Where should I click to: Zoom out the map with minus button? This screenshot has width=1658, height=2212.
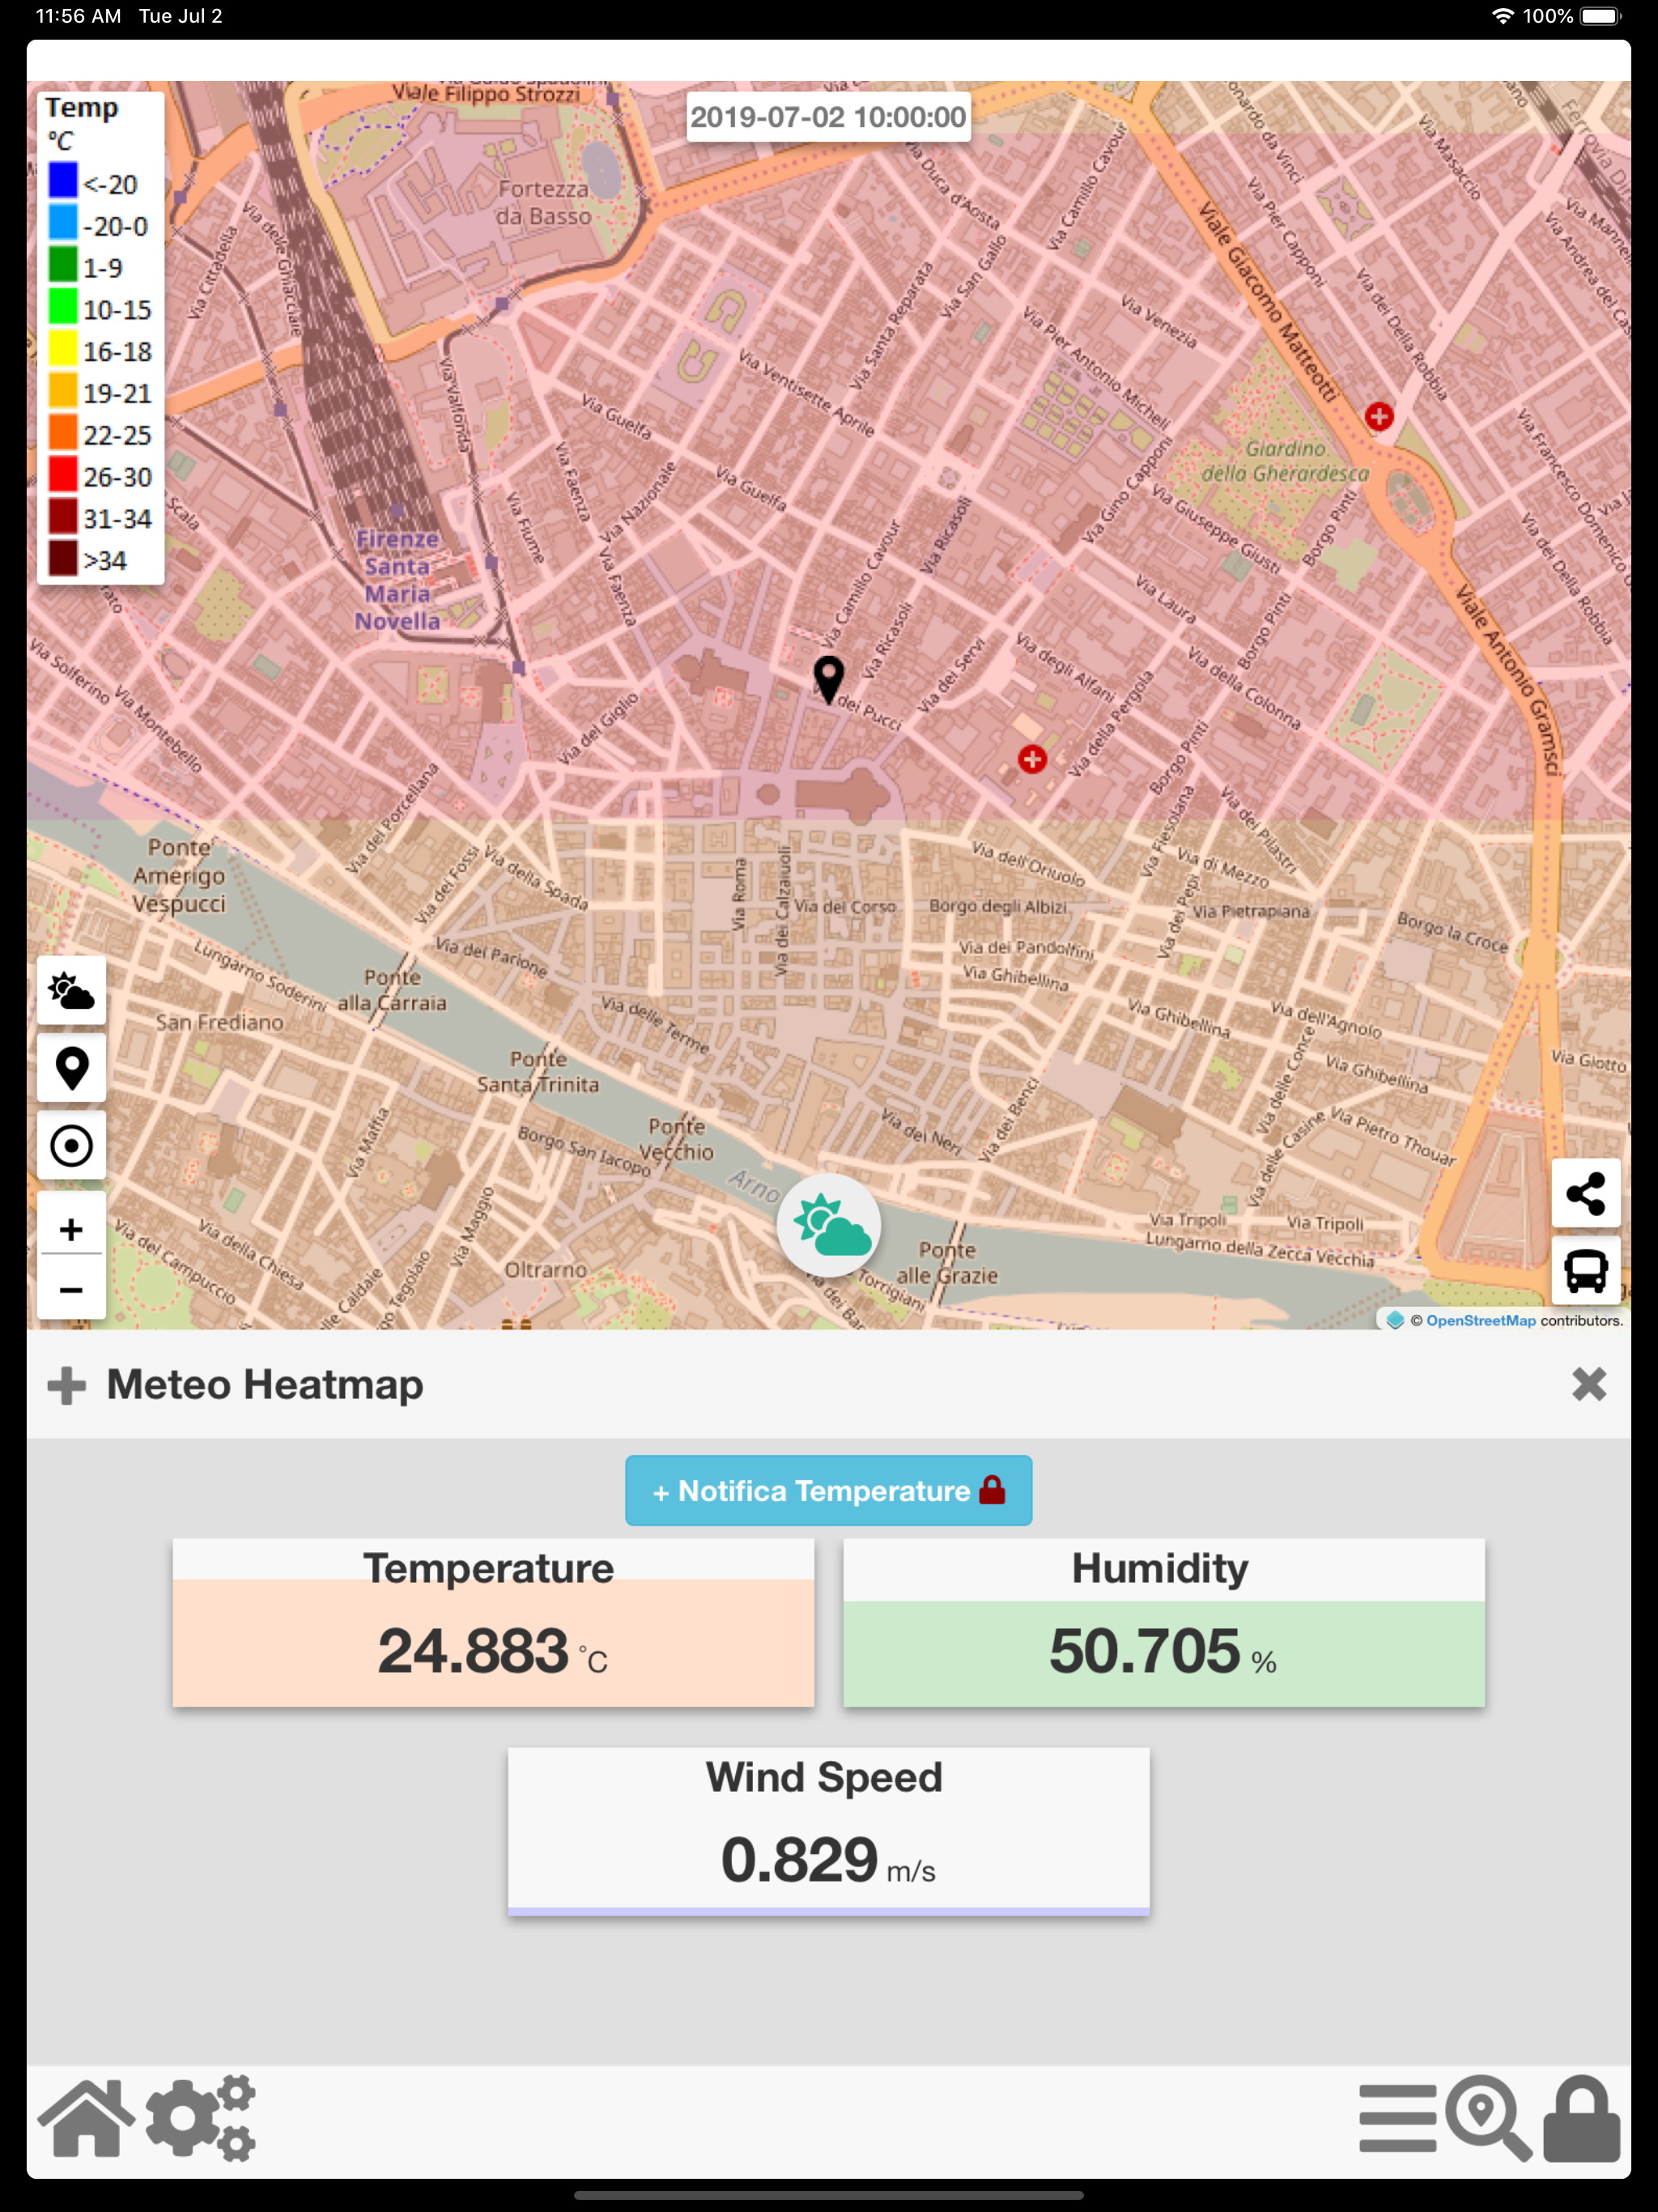point(71,1289)
